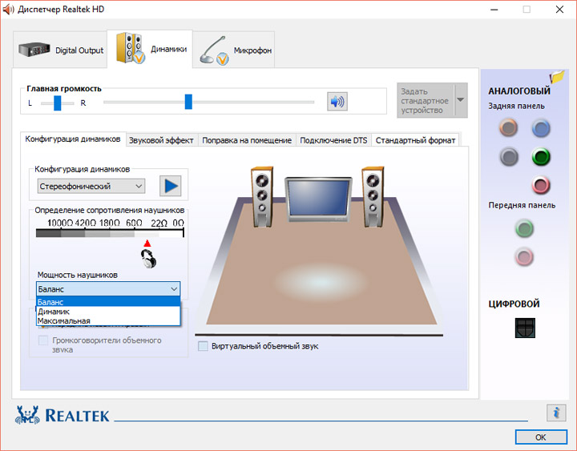Open the connector settings folder icon
The image size is (577, 451).
pos(557,77)
